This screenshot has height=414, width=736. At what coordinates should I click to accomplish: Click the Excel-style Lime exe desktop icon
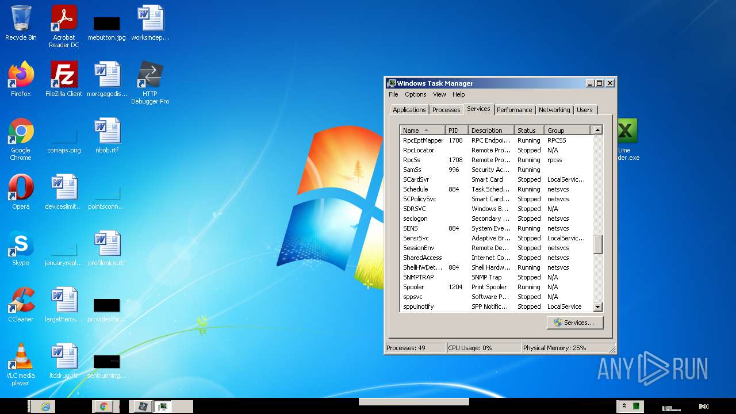[628, 139]
